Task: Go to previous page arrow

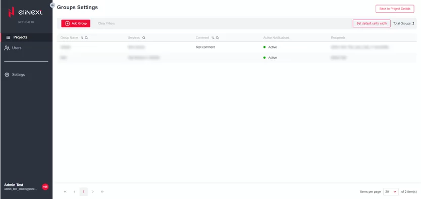Action: coord(74,191)
